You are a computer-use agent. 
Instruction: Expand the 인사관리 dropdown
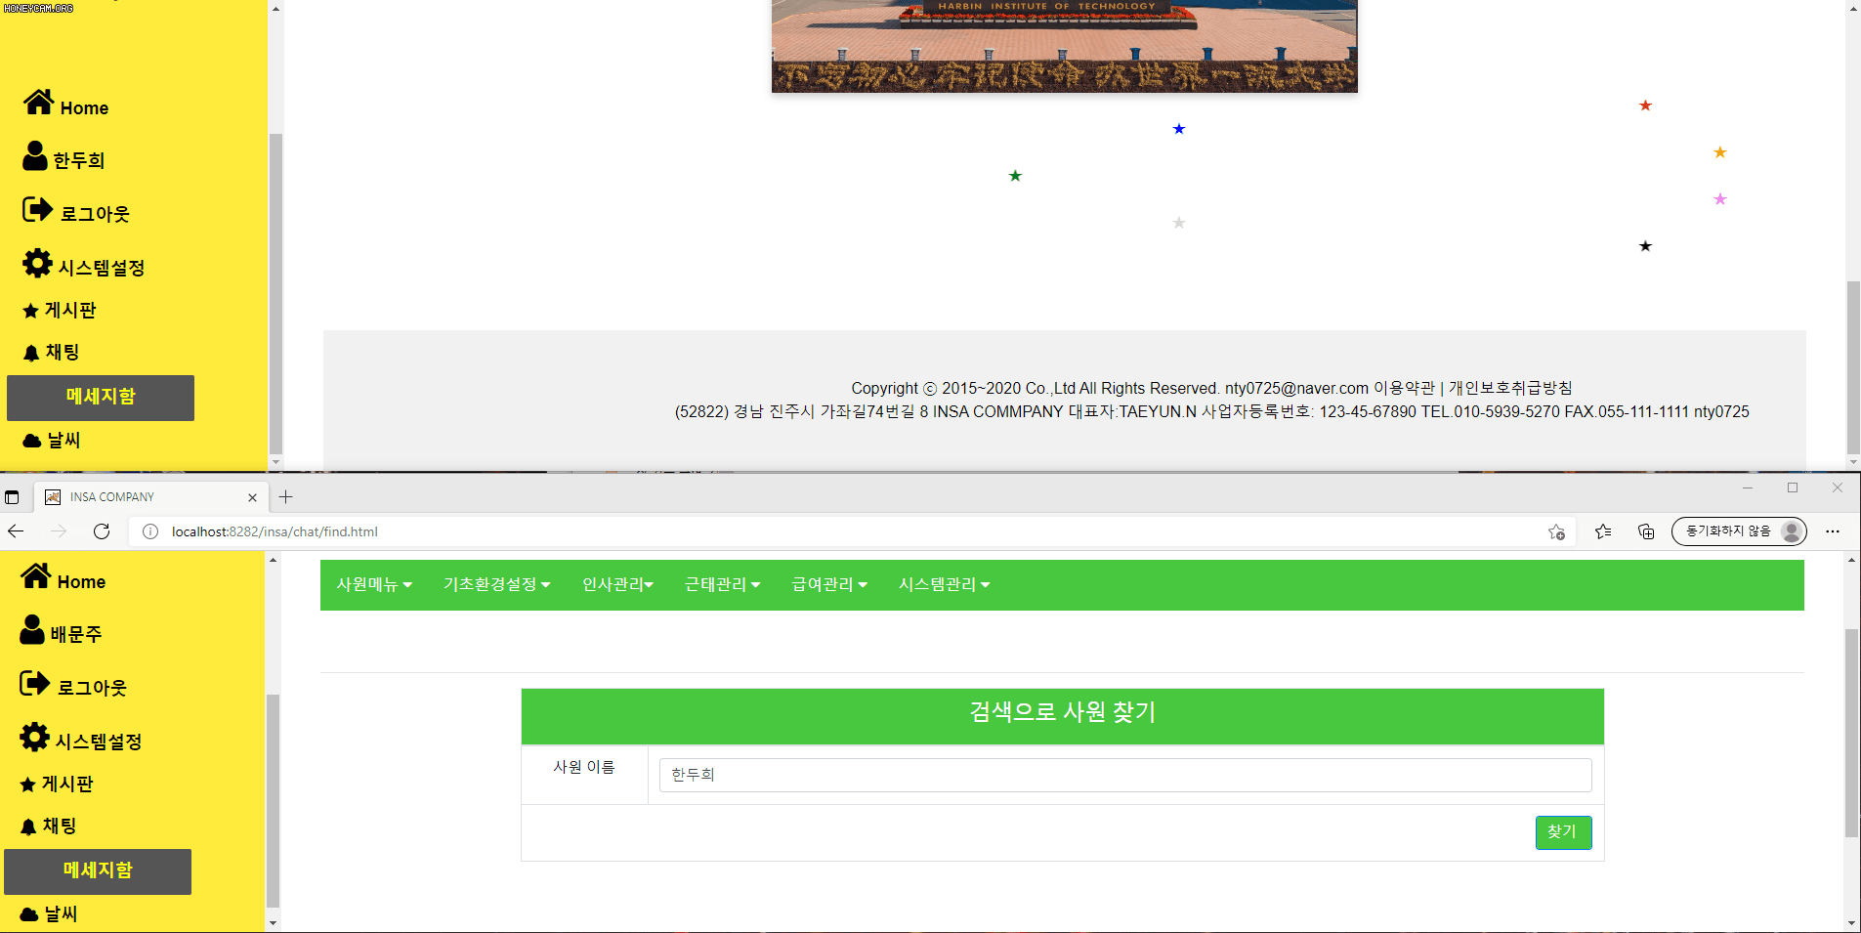tap(617, 584)
